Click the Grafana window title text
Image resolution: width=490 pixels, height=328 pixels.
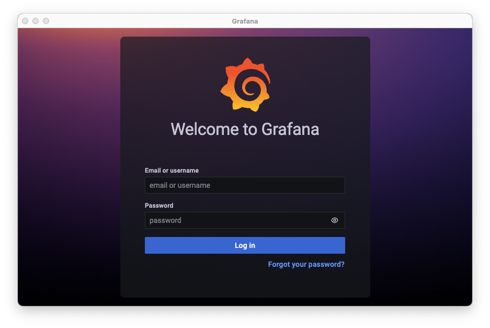(245, 21)
